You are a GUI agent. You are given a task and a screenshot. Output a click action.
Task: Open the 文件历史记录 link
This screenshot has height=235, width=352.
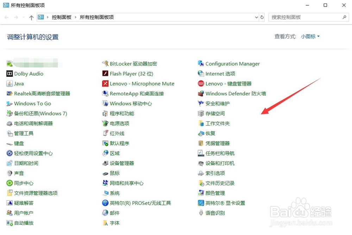coord(220,183)
